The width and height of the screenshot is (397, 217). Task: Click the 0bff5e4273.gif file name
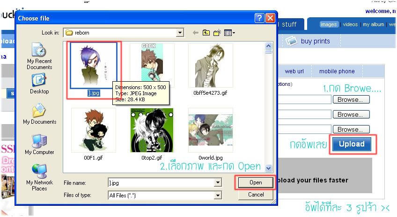point(210,93)
